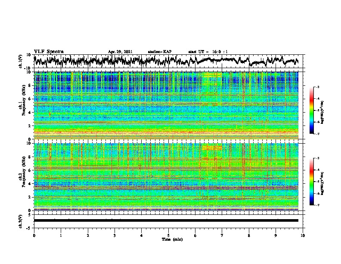
Task: Click time axis tick label '9'
Action: click(276, 236)
